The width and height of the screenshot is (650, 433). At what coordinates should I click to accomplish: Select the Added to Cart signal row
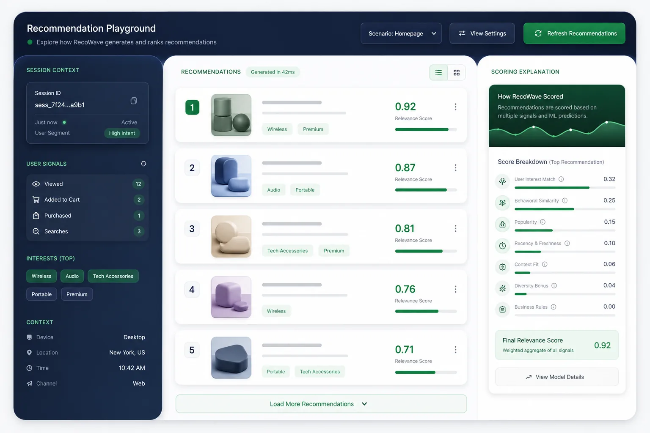88,200
